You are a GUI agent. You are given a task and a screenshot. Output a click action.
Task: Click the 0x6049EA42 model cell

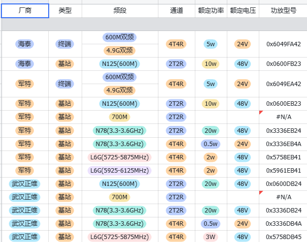point(283,84)
